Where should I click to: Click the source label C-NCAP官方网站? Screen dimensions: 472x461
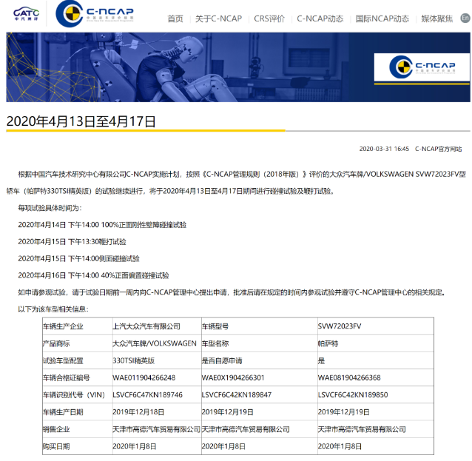pos(438,149)
